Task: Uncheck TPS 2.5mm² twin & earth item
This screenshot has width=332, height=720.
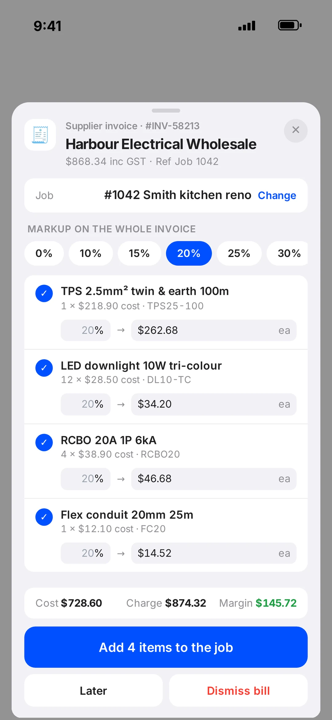Action: (44, 293)
